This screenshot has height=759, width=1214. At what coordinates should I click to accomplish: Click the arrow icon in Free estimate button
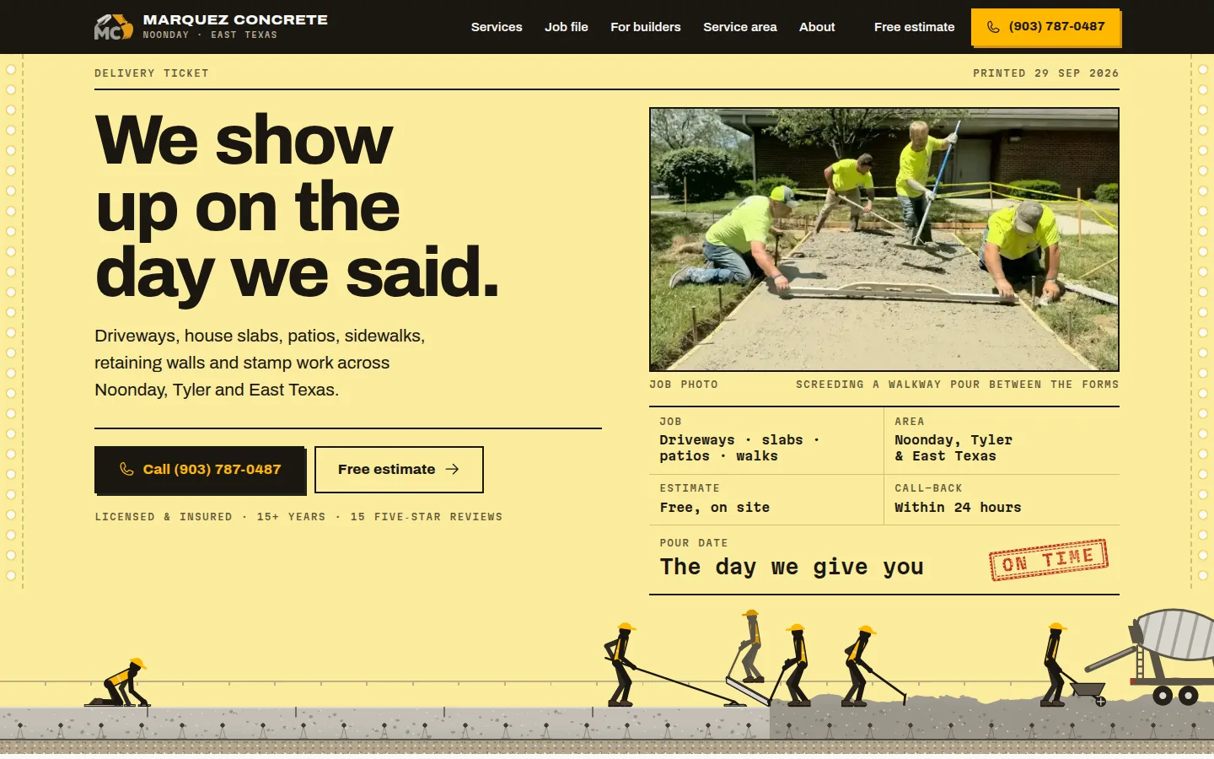453,469
